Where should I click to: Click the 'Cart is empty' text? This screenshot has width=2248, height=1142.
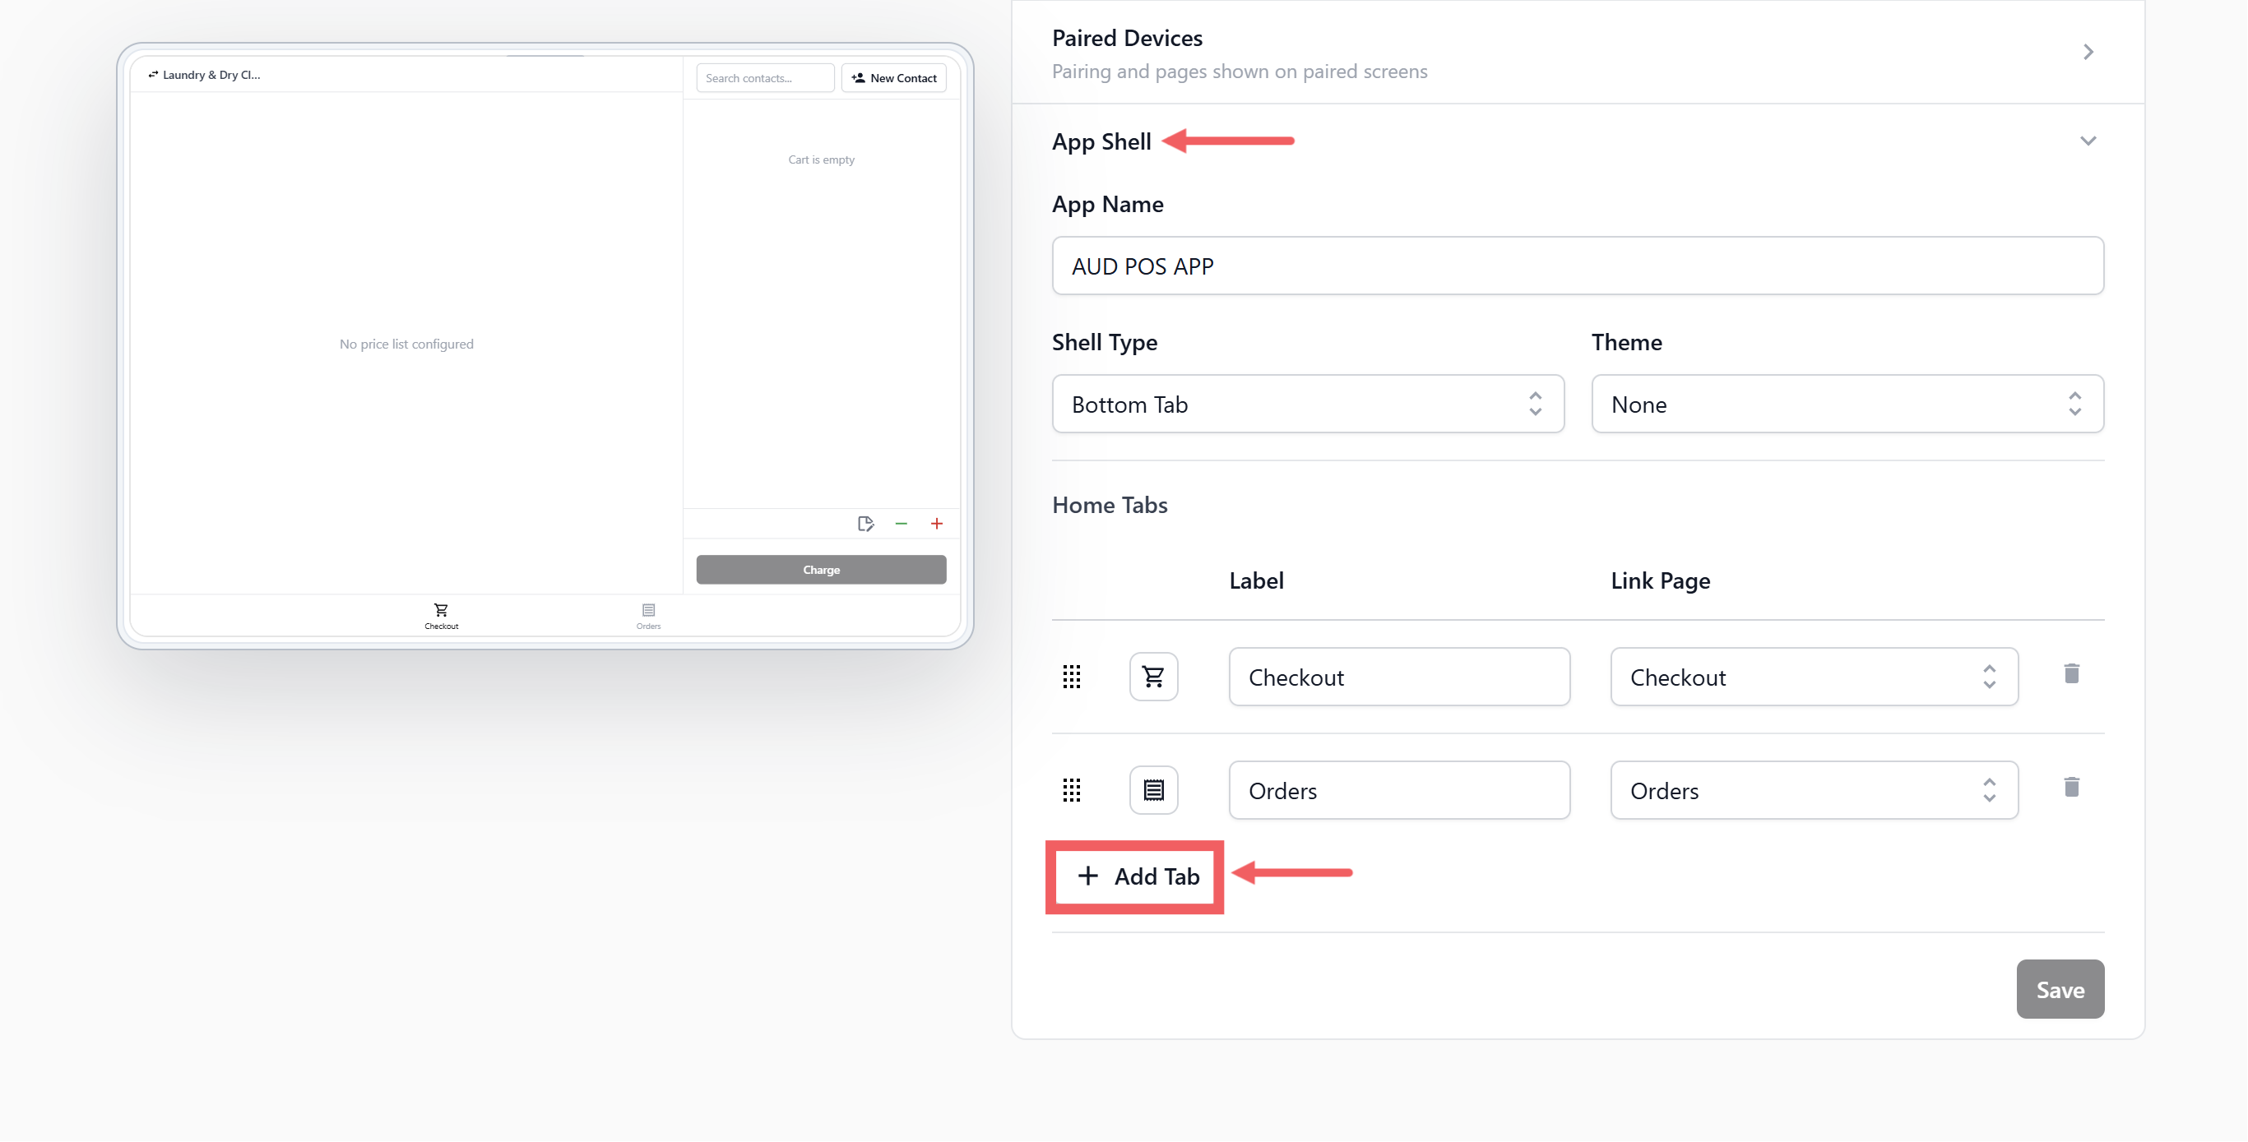coord(821,160)
